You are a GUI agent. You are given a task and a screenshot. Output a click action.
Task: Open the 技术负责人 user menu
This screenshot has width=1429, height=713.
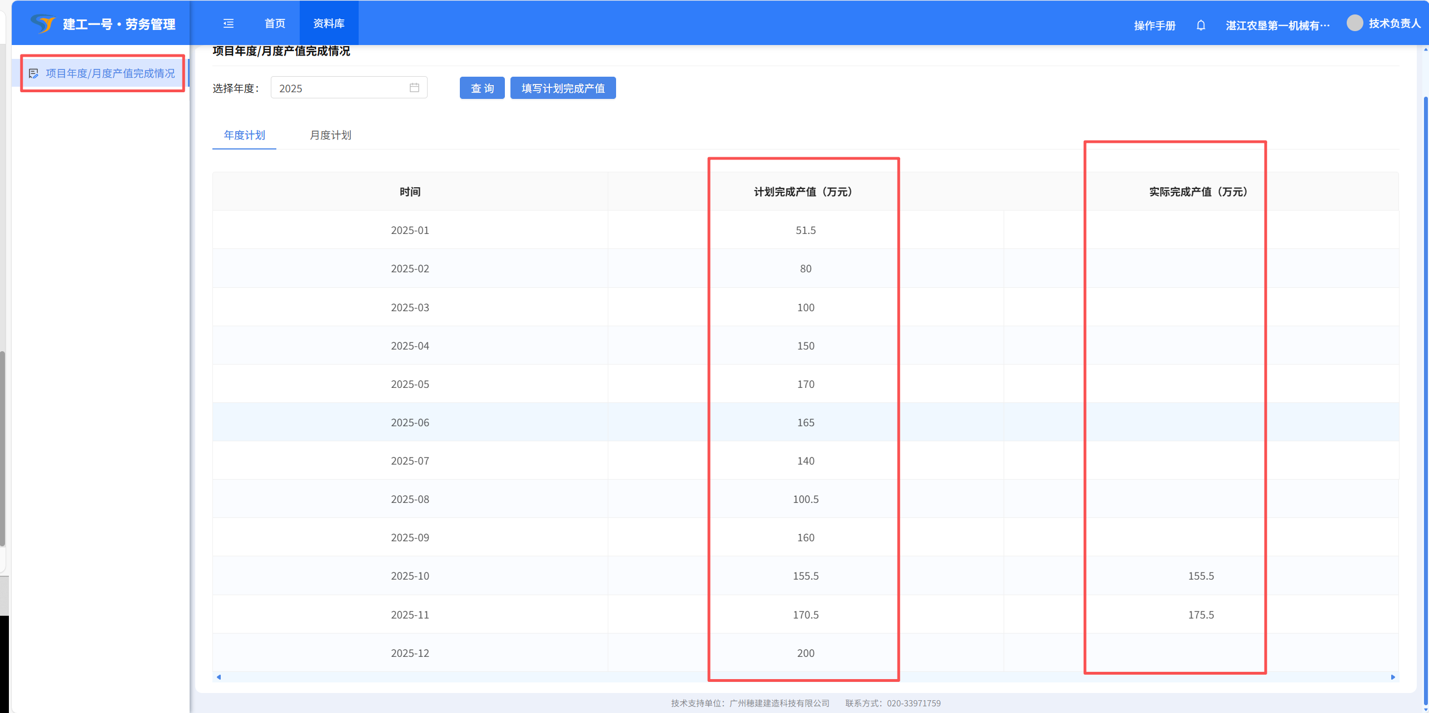click(x=1394, y=23)
